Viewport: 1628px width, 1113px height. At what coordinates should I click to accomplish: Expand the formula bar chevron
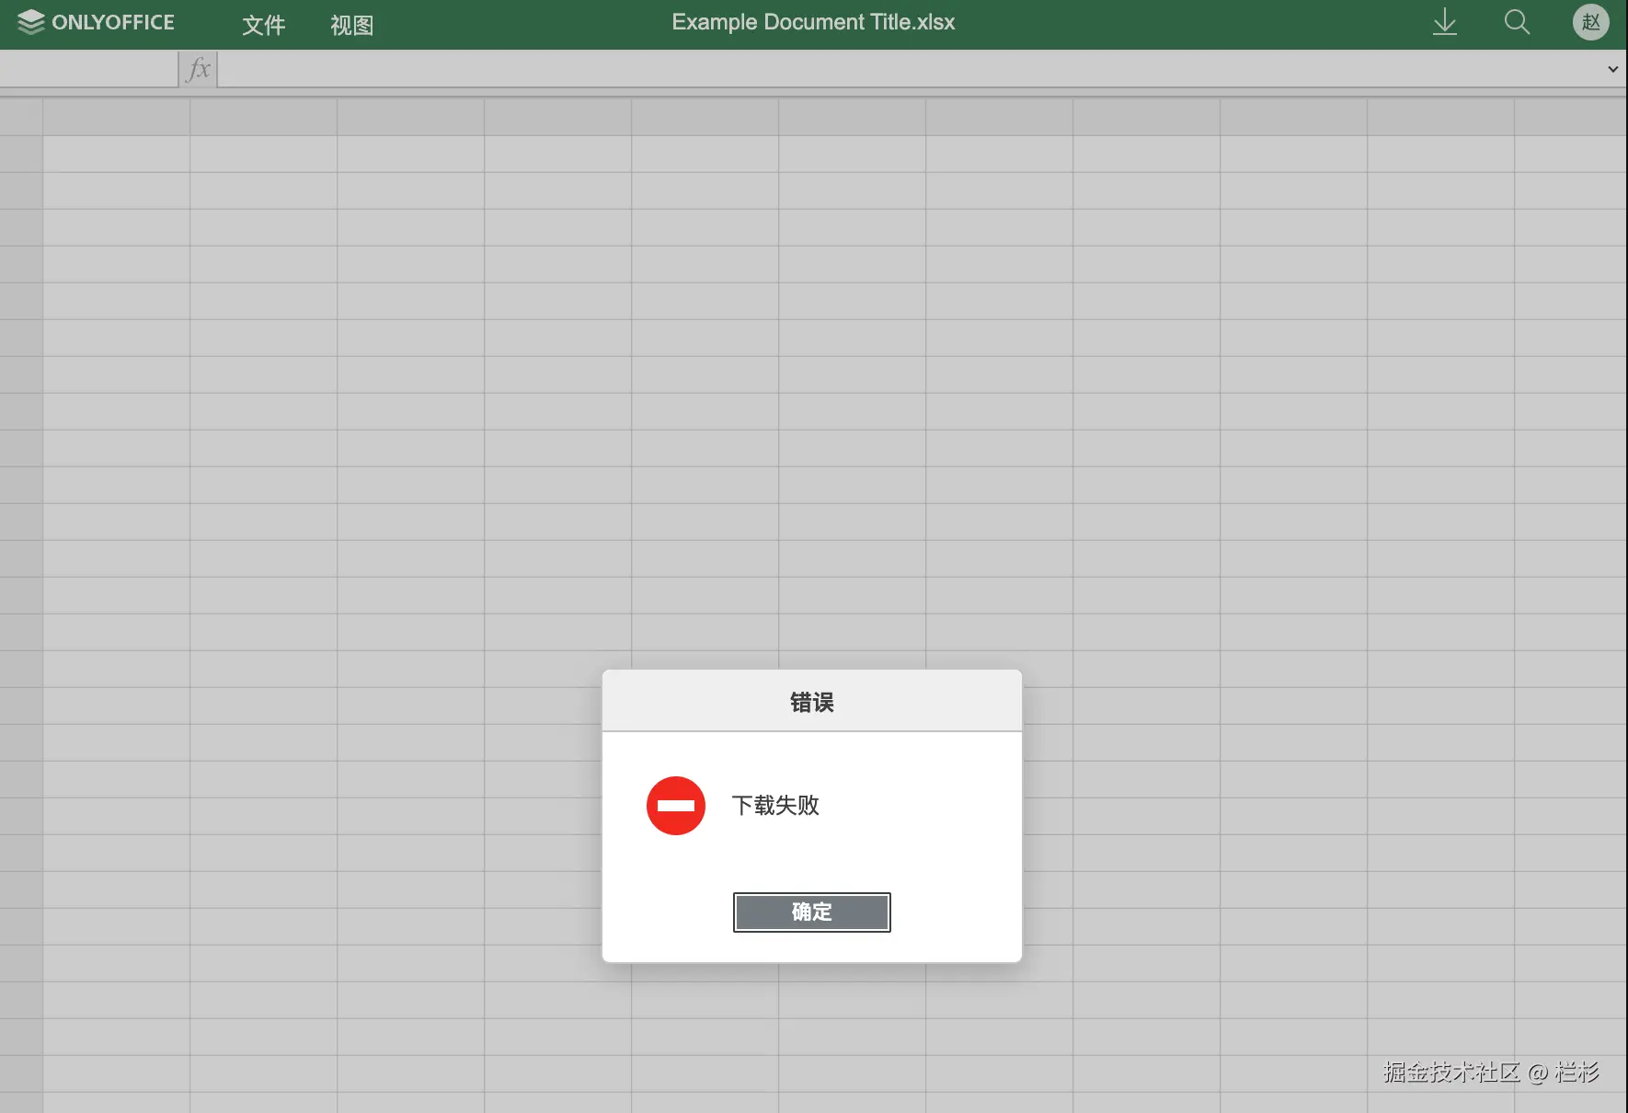coord(1612,69)
